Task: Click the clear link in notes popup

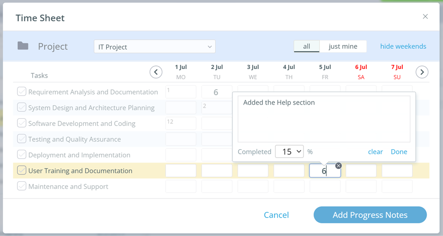Action: [375, 152]
